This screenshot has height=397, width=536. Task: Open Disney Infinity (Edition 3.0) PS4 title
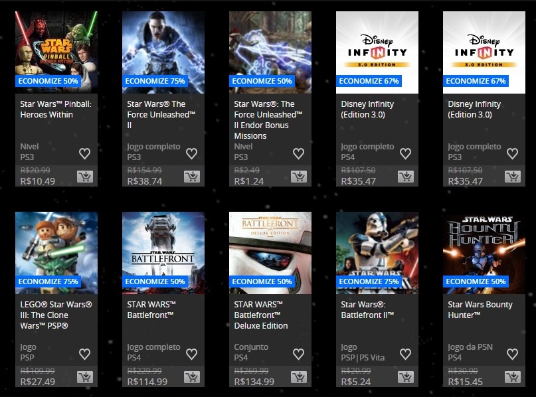pyautogui.click(x=367, y=110)
